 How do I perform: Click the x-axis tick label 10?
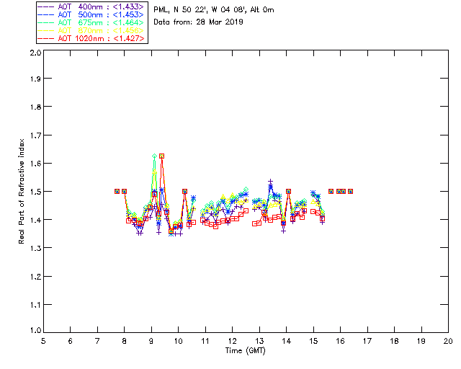pos(178,341)
